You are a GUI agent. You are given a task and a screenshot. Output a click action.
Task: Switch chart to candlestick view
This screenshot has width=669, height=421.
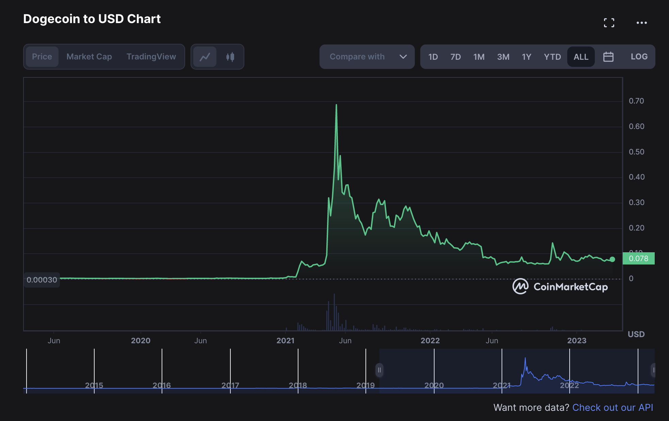coord(230,57)
